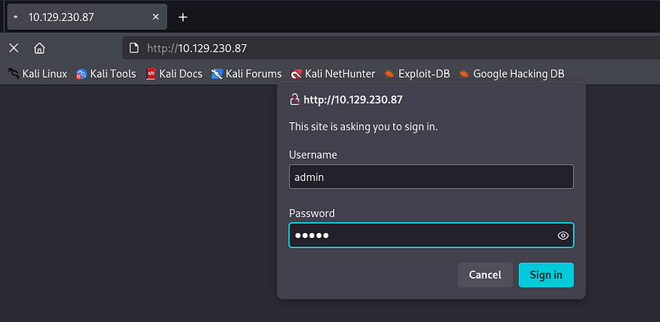The width and height of the screenshot is (660, 322).
Task: Focus the Password input field
Action: click(x=420, y=235)
